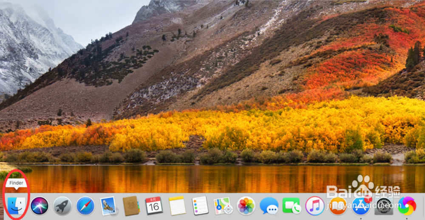Open iBooks orange book icon
The image size is (425, 220).
coord(338,206)
